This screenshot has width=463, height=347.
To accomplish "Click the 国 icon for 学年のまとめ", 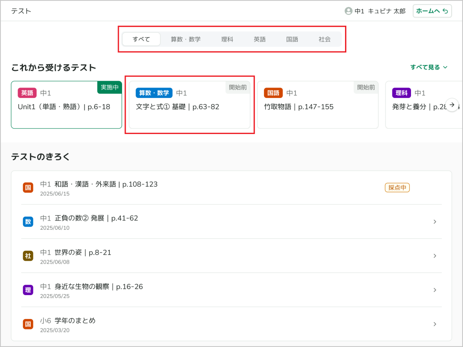I will coord(28,324).
